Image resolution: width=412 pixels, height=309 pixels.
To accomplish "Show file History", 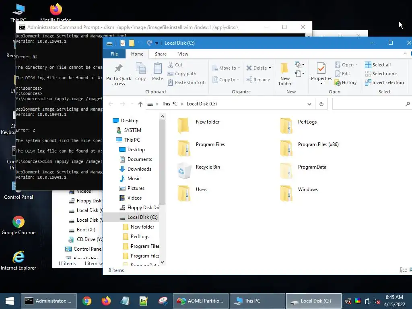I will 346,82.
